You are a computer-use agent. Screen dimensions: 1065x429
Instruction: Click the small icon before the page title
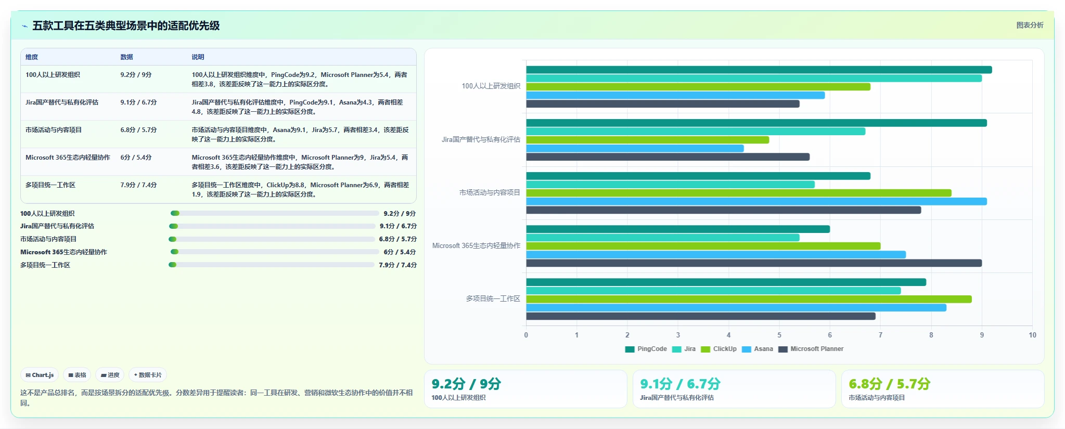coord(24,26)
